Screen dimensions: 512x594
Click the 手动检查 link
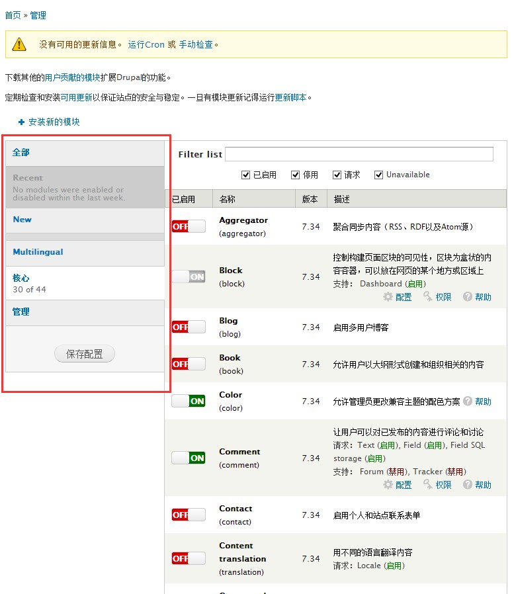(196, 44)
